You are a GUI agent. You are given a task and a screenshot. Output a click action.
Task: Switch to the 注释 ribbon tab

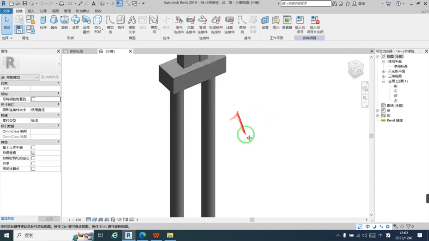click(43, 11)
